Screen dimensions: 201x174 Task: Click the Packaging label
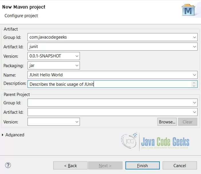click(13, 66)
